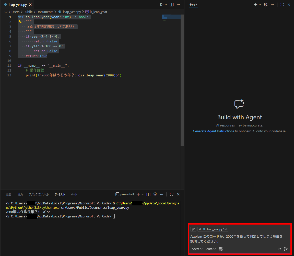Maximize the terminal panel size
The image size is (294, 256).
(172, 194)
